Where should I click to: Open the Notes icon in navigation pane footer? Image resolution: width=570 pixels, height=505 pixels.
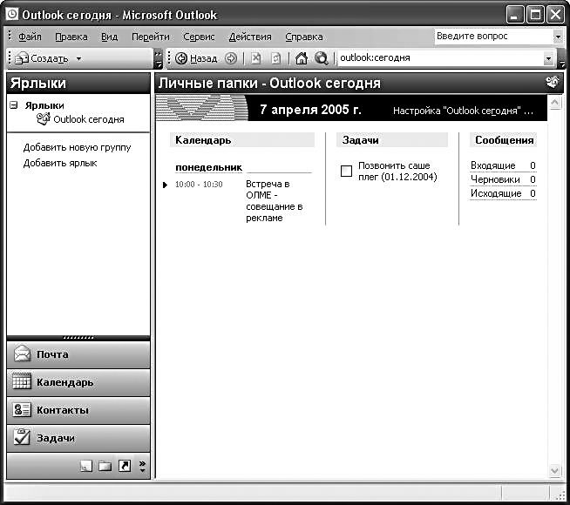[x=85, y=467]
